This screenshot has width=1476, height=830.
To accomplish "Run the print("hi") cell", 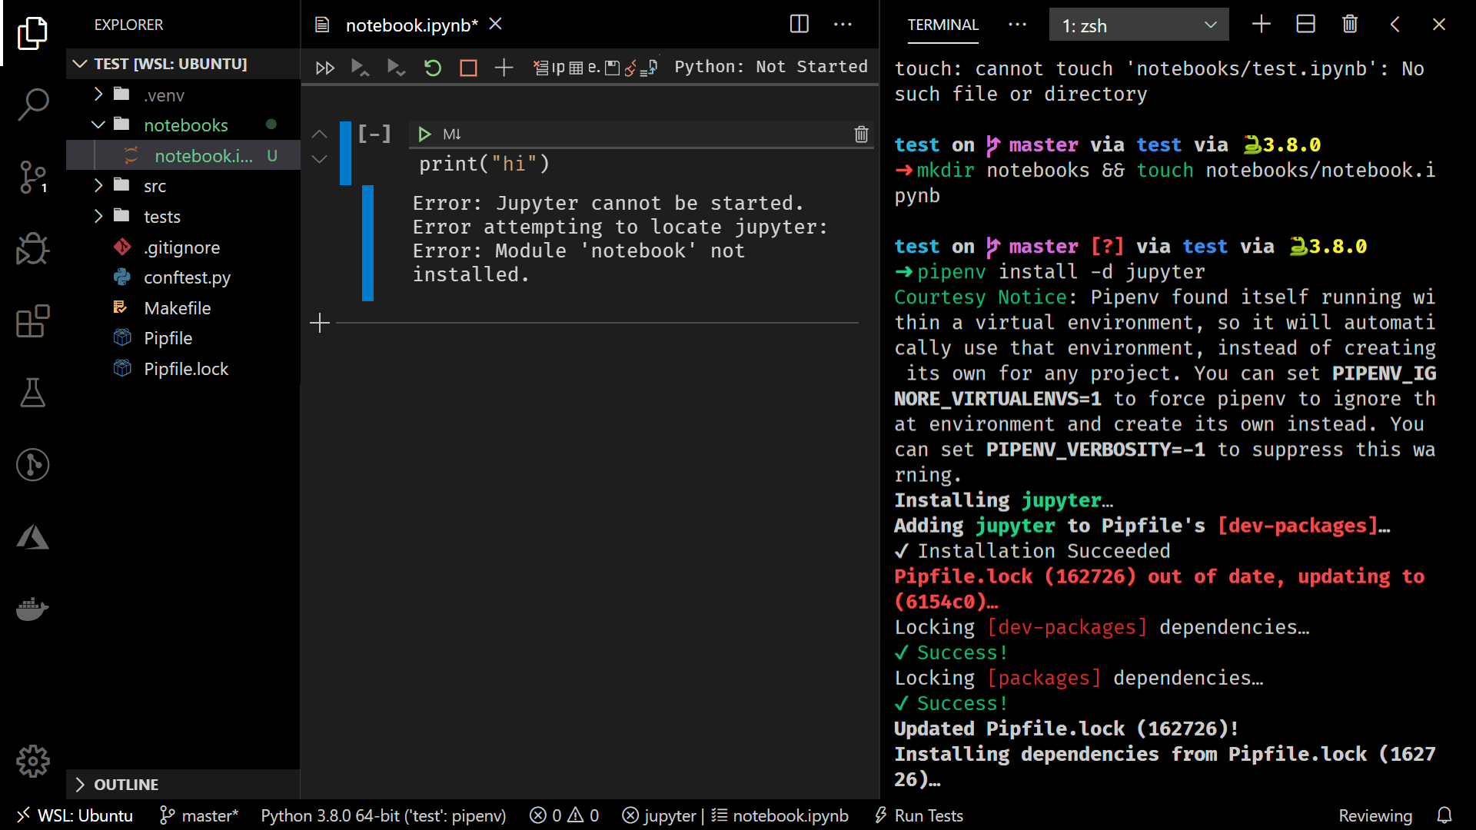I will [424, 134].
